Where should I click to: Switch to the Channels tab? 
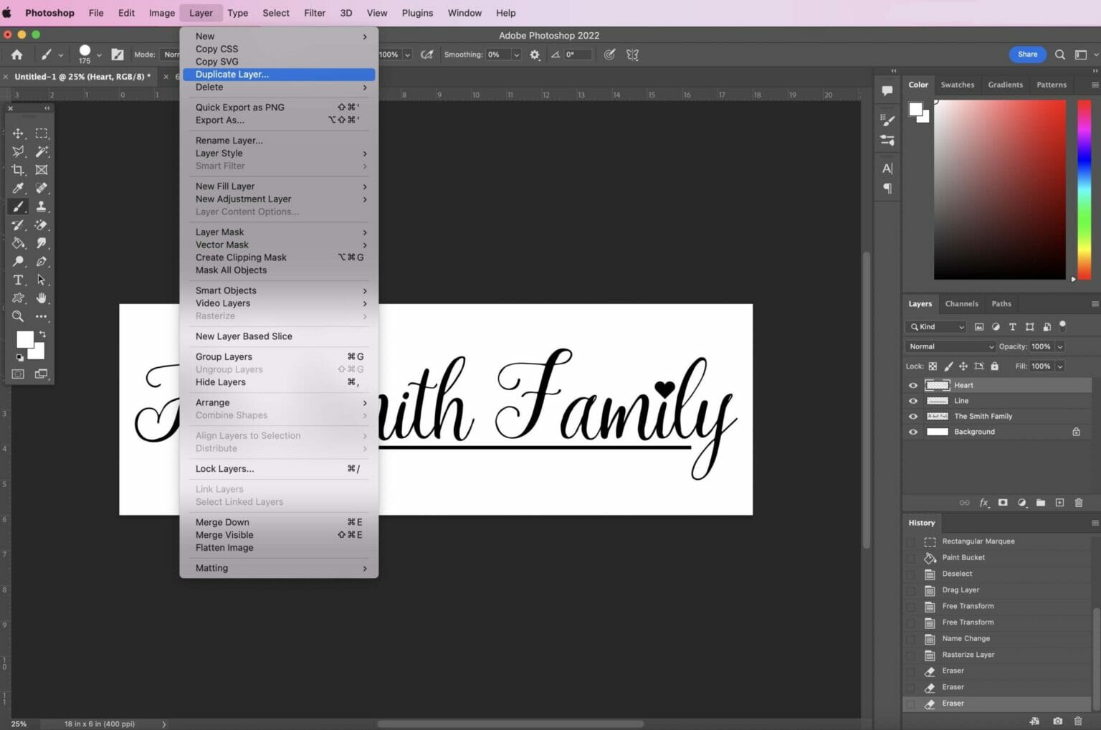pos(961,303)
